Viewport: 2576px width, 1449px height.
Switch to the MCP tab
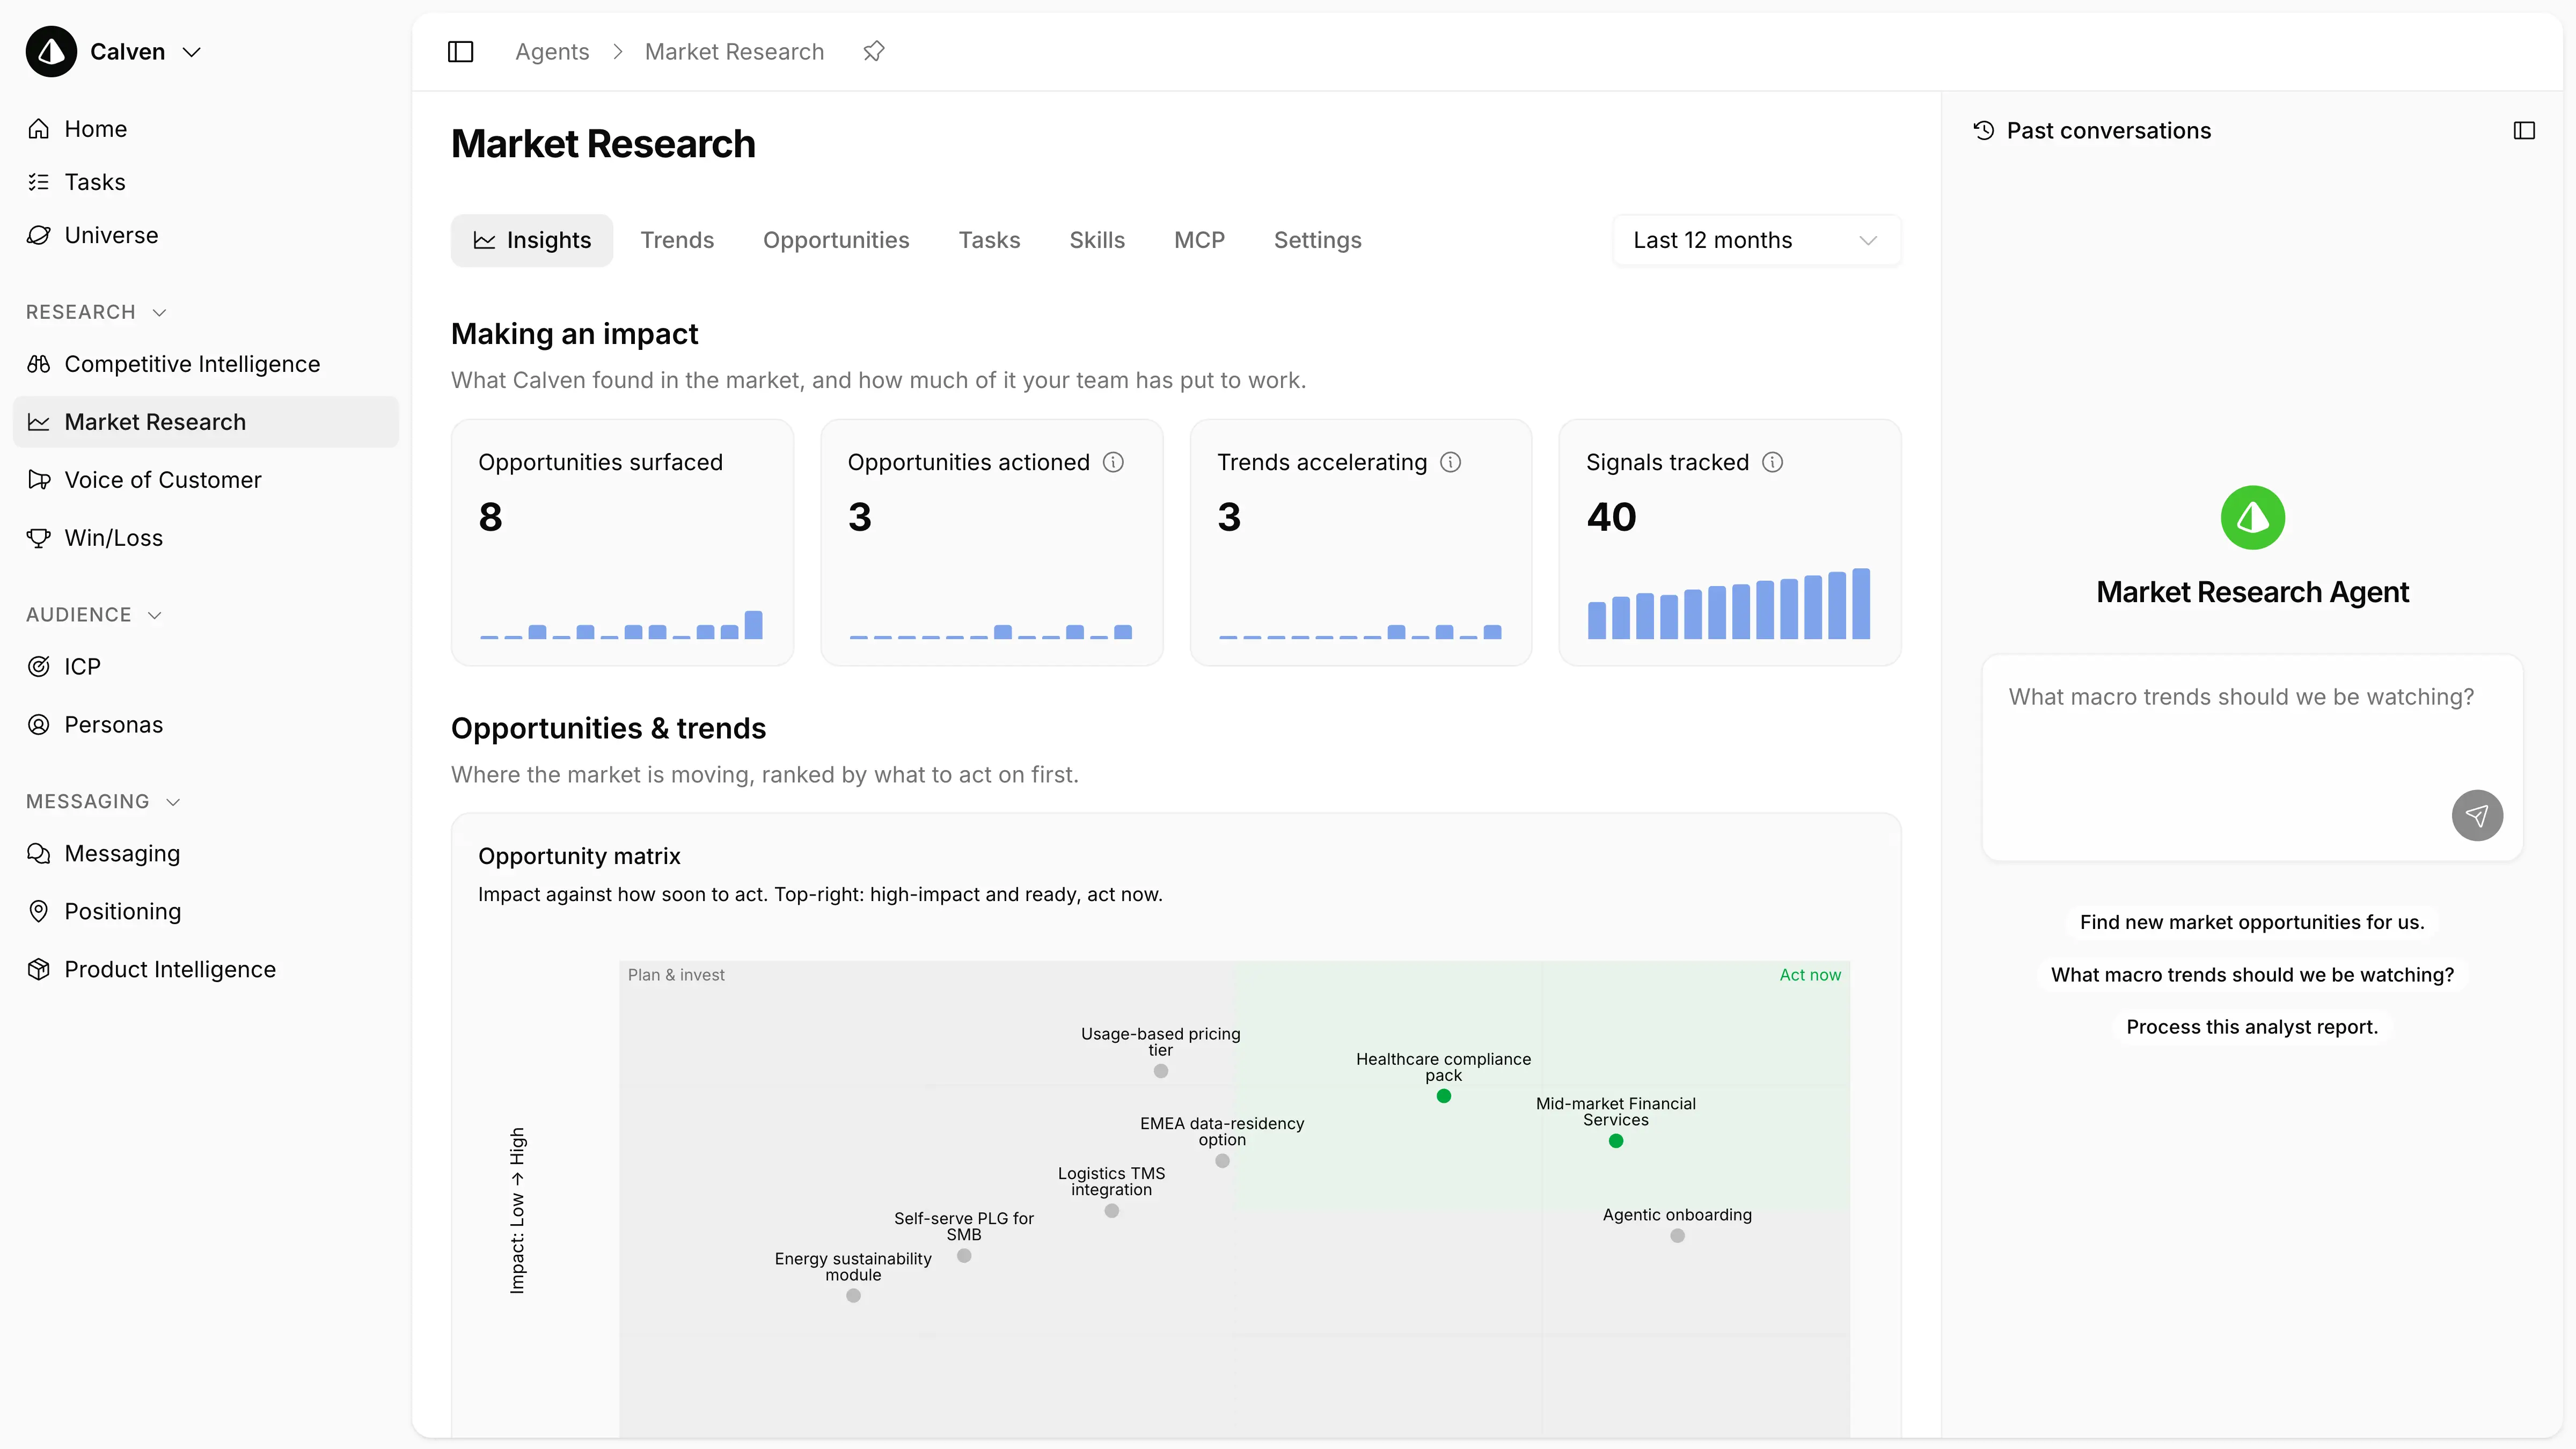(1199, 240)
